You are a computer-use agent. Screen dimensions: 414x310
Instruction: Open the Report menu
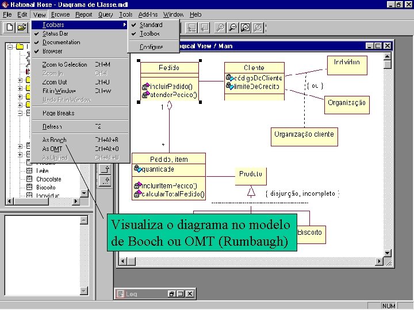(x=84, y=14)
